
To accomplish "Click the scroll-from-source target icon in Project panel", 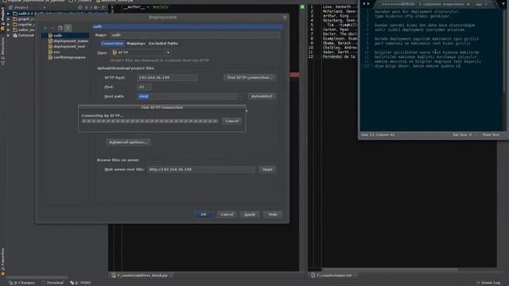I will pos(80,7).
